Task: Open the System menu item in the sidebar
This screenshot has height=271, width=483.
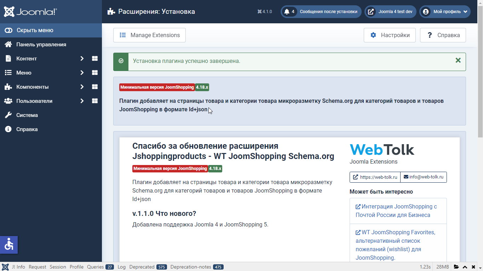Action: point(27,115)
